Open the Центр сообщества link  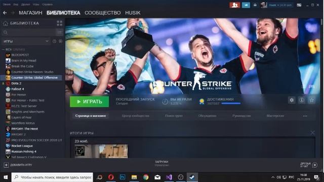click(136, 116)
